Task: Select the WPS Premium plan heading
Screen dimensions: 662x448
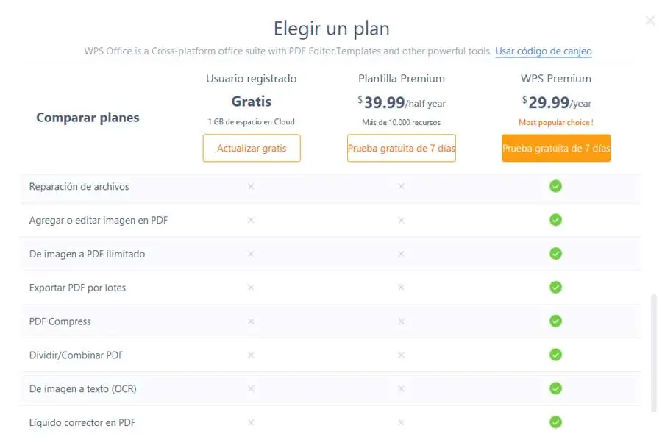Action: 556,79
